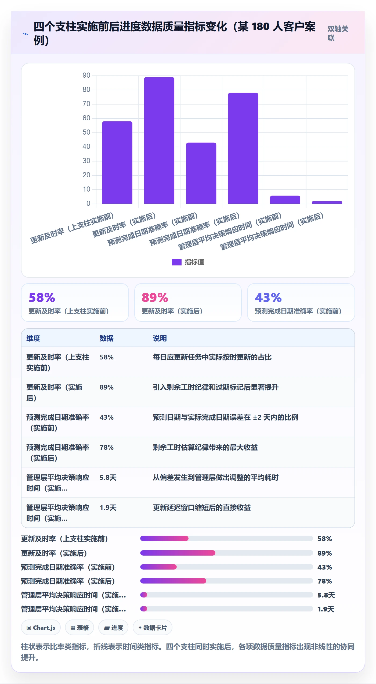Click the Chart.js tag icon

[x=29, y=628]
